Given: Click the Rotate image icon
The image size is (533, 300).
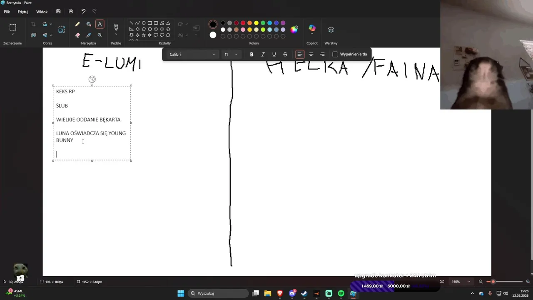Looking at the screenshot, I should tap(45, 24).
